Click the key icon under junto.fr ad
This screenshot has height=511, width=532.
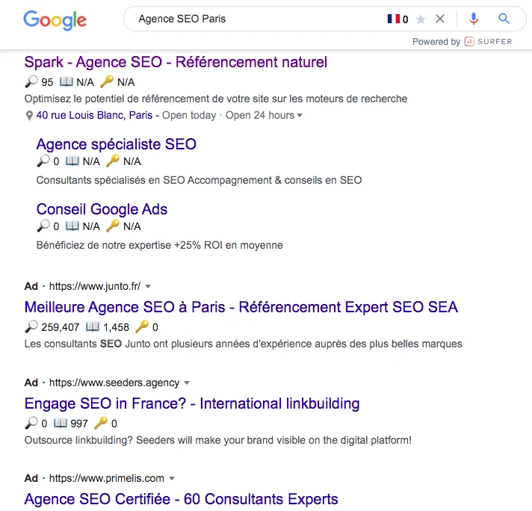pyautogui.click(x=141, y=326)
